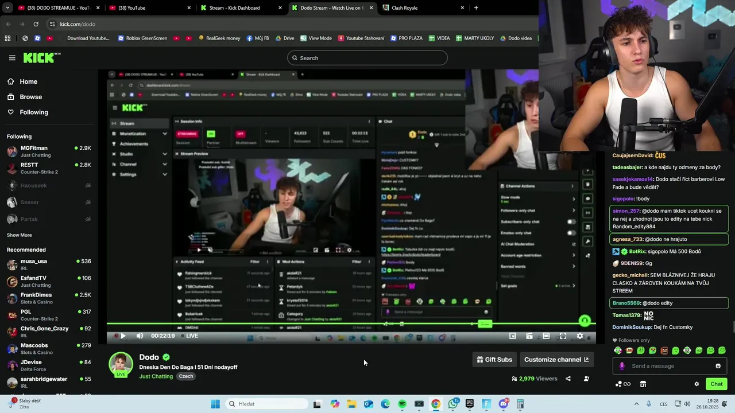
Task: Open Roblox GreenScreen bookmark
Action: point(142,38)
